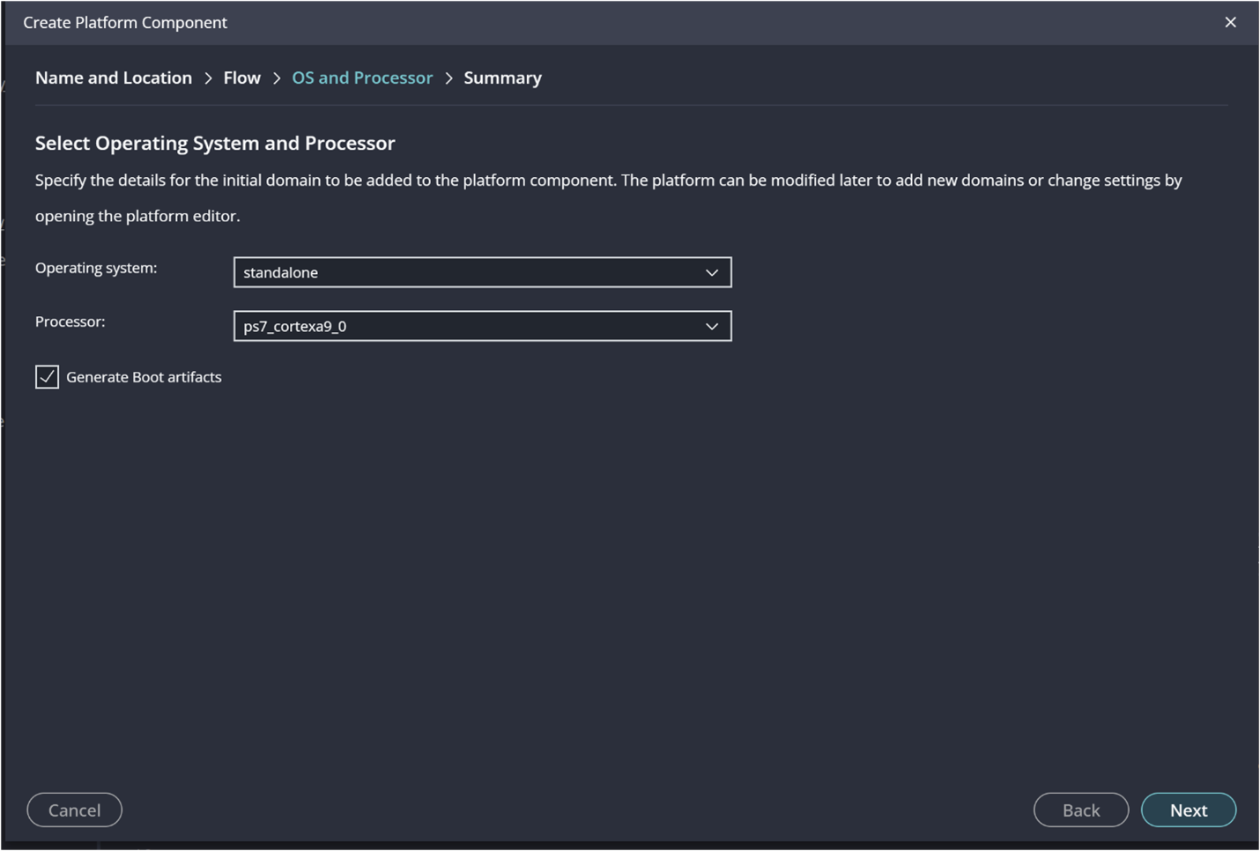This screenshot has width=1260, height=851.
Task: Open the Operating system dropdown showing standalone
Action: (482, 272)
